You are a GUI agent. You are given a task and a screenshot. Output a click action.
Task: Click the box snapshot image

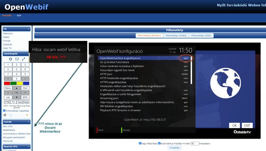(x=175, y=91)
